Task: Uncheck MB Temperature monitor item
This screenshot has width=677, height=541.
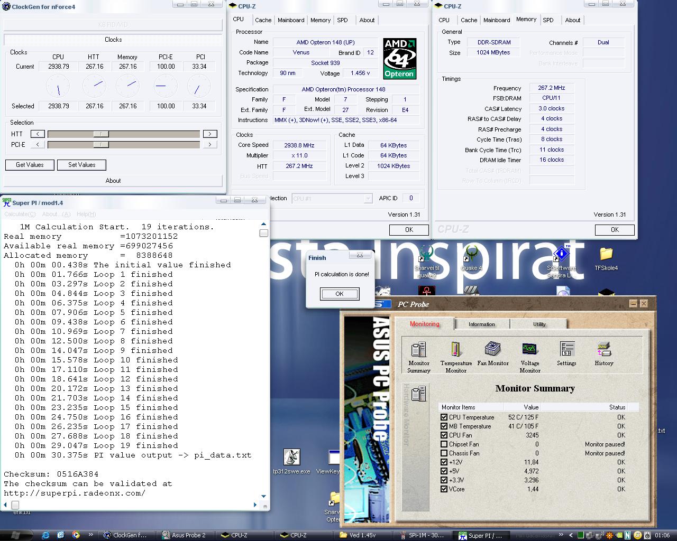Action: coord(444,426)
